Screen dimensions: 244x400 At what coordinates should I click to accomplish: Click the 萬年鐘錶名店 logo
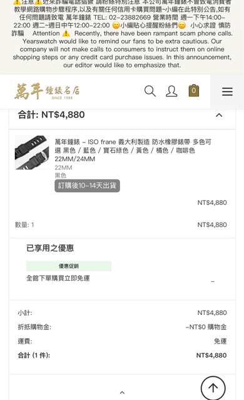(47, 91)
